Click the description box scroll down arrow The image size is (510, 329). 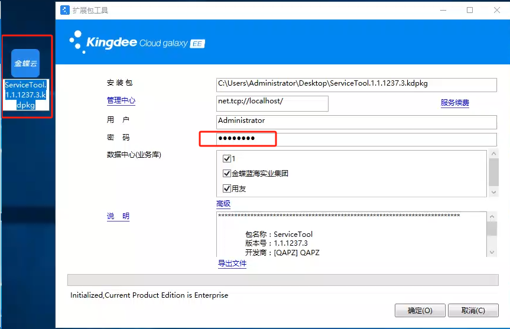[x=492, y=252]
